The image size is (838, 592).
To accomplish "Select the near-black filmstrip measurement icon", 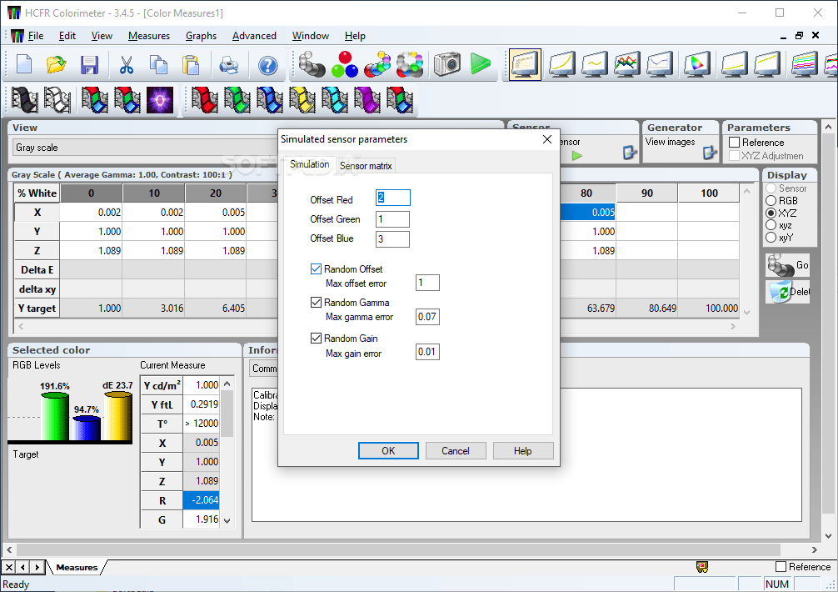I will 23,100.
